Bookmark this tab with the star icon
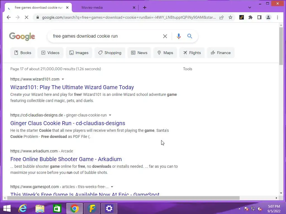 point(230,17)
